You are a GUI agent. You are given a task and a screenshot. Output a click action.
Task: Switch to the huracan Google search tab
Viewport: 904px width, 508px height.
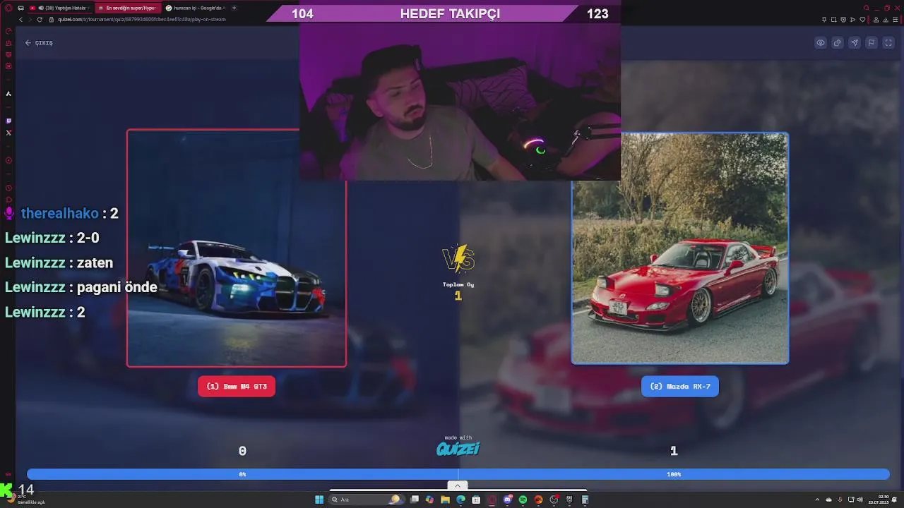(194, 8)
